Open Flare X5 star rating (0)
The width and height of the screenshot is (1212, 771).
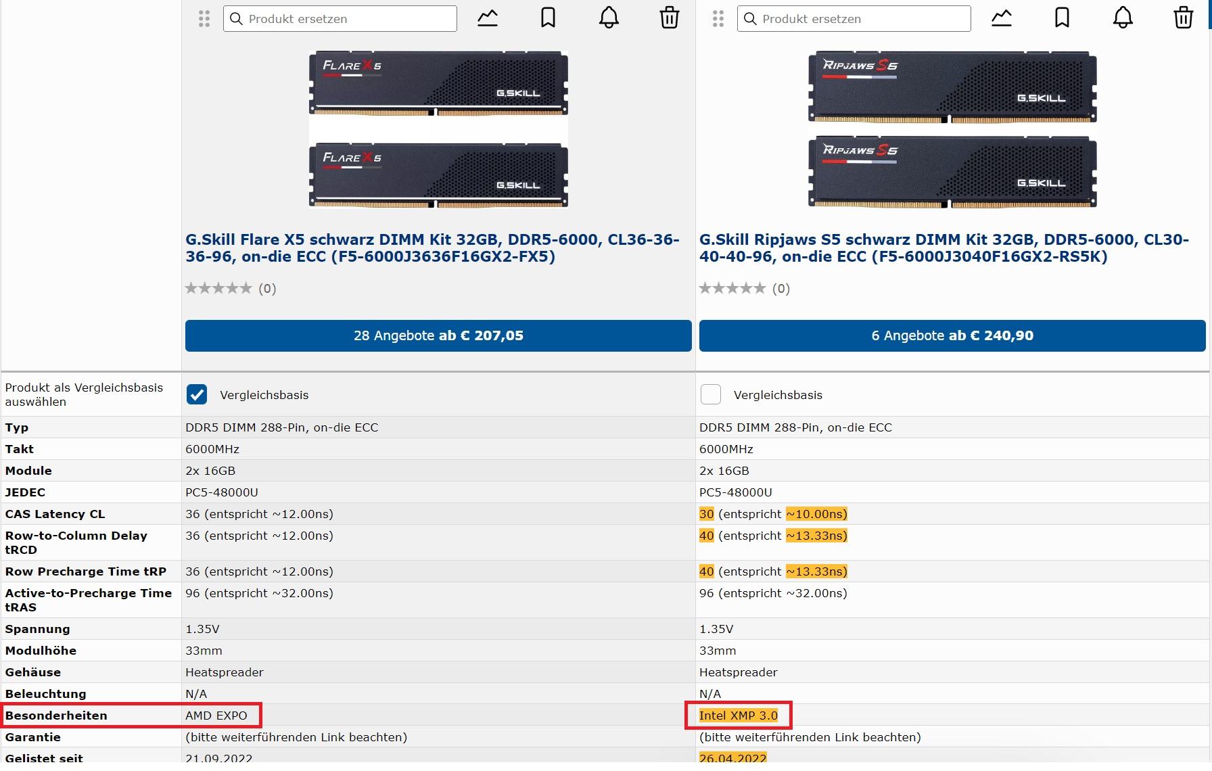[231, 289]
